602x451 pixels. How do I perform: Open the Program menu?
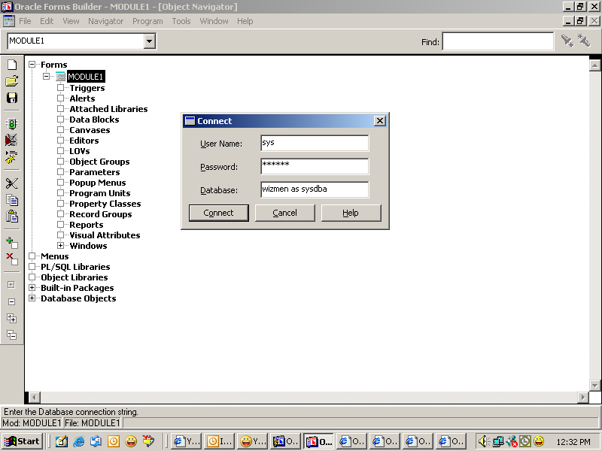[147, 21]
